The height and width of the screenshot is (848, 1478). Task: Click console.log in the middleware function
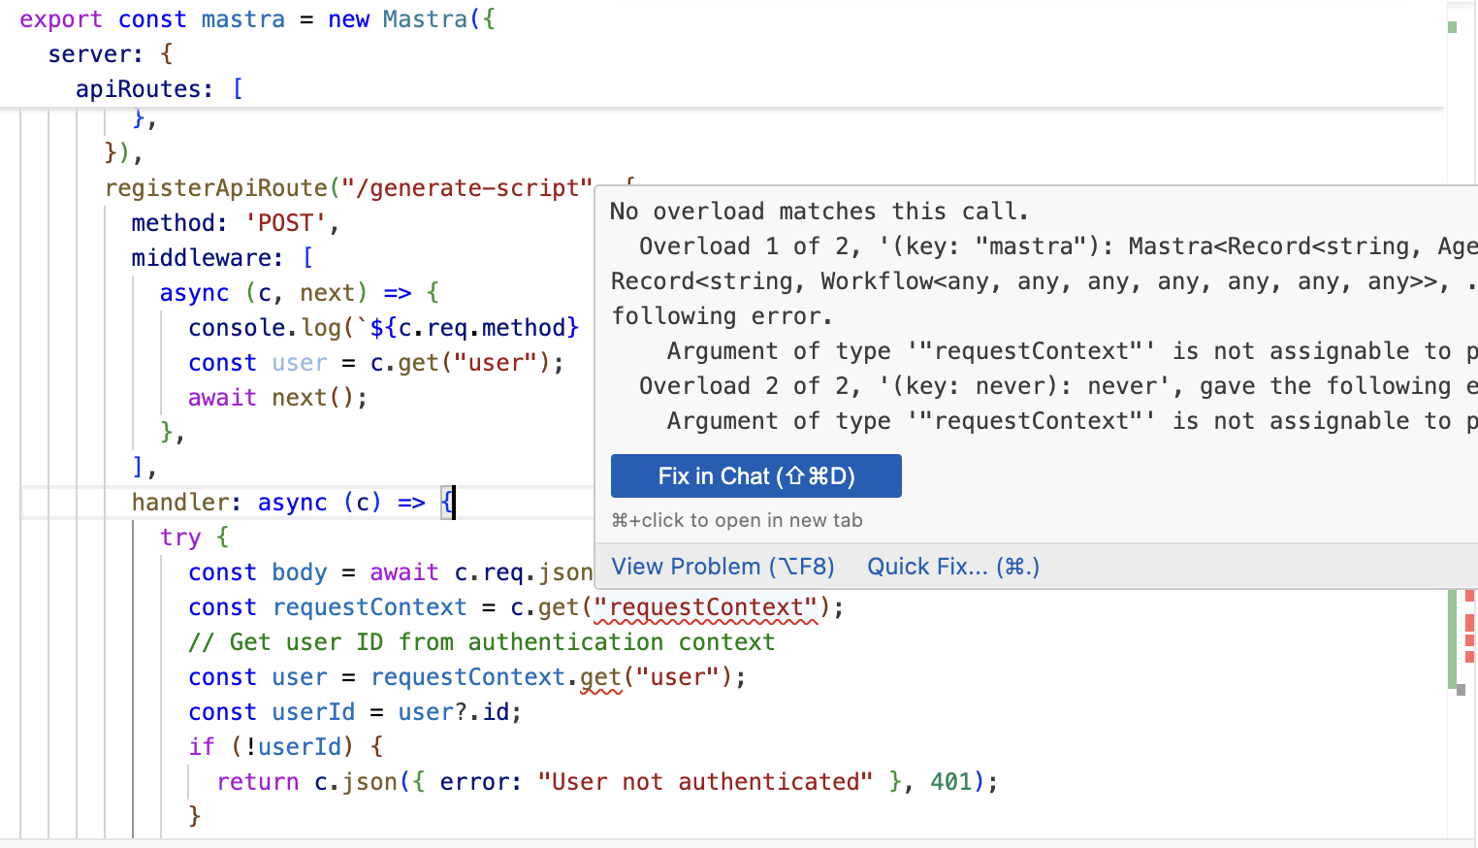pyautogui.click(x=265, y=328)
